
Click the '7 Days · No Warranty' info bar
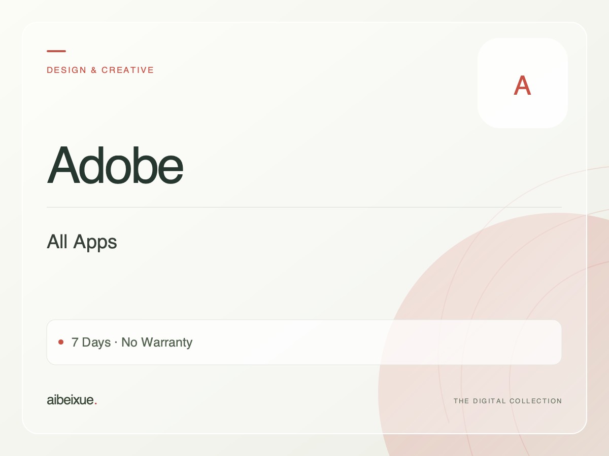tap(304, 342)
